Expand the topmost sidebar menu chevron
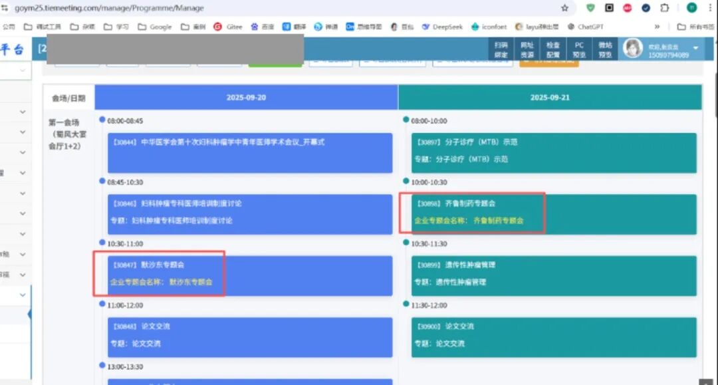The width and height of the screenshot is (718, 385). [23, 70]
